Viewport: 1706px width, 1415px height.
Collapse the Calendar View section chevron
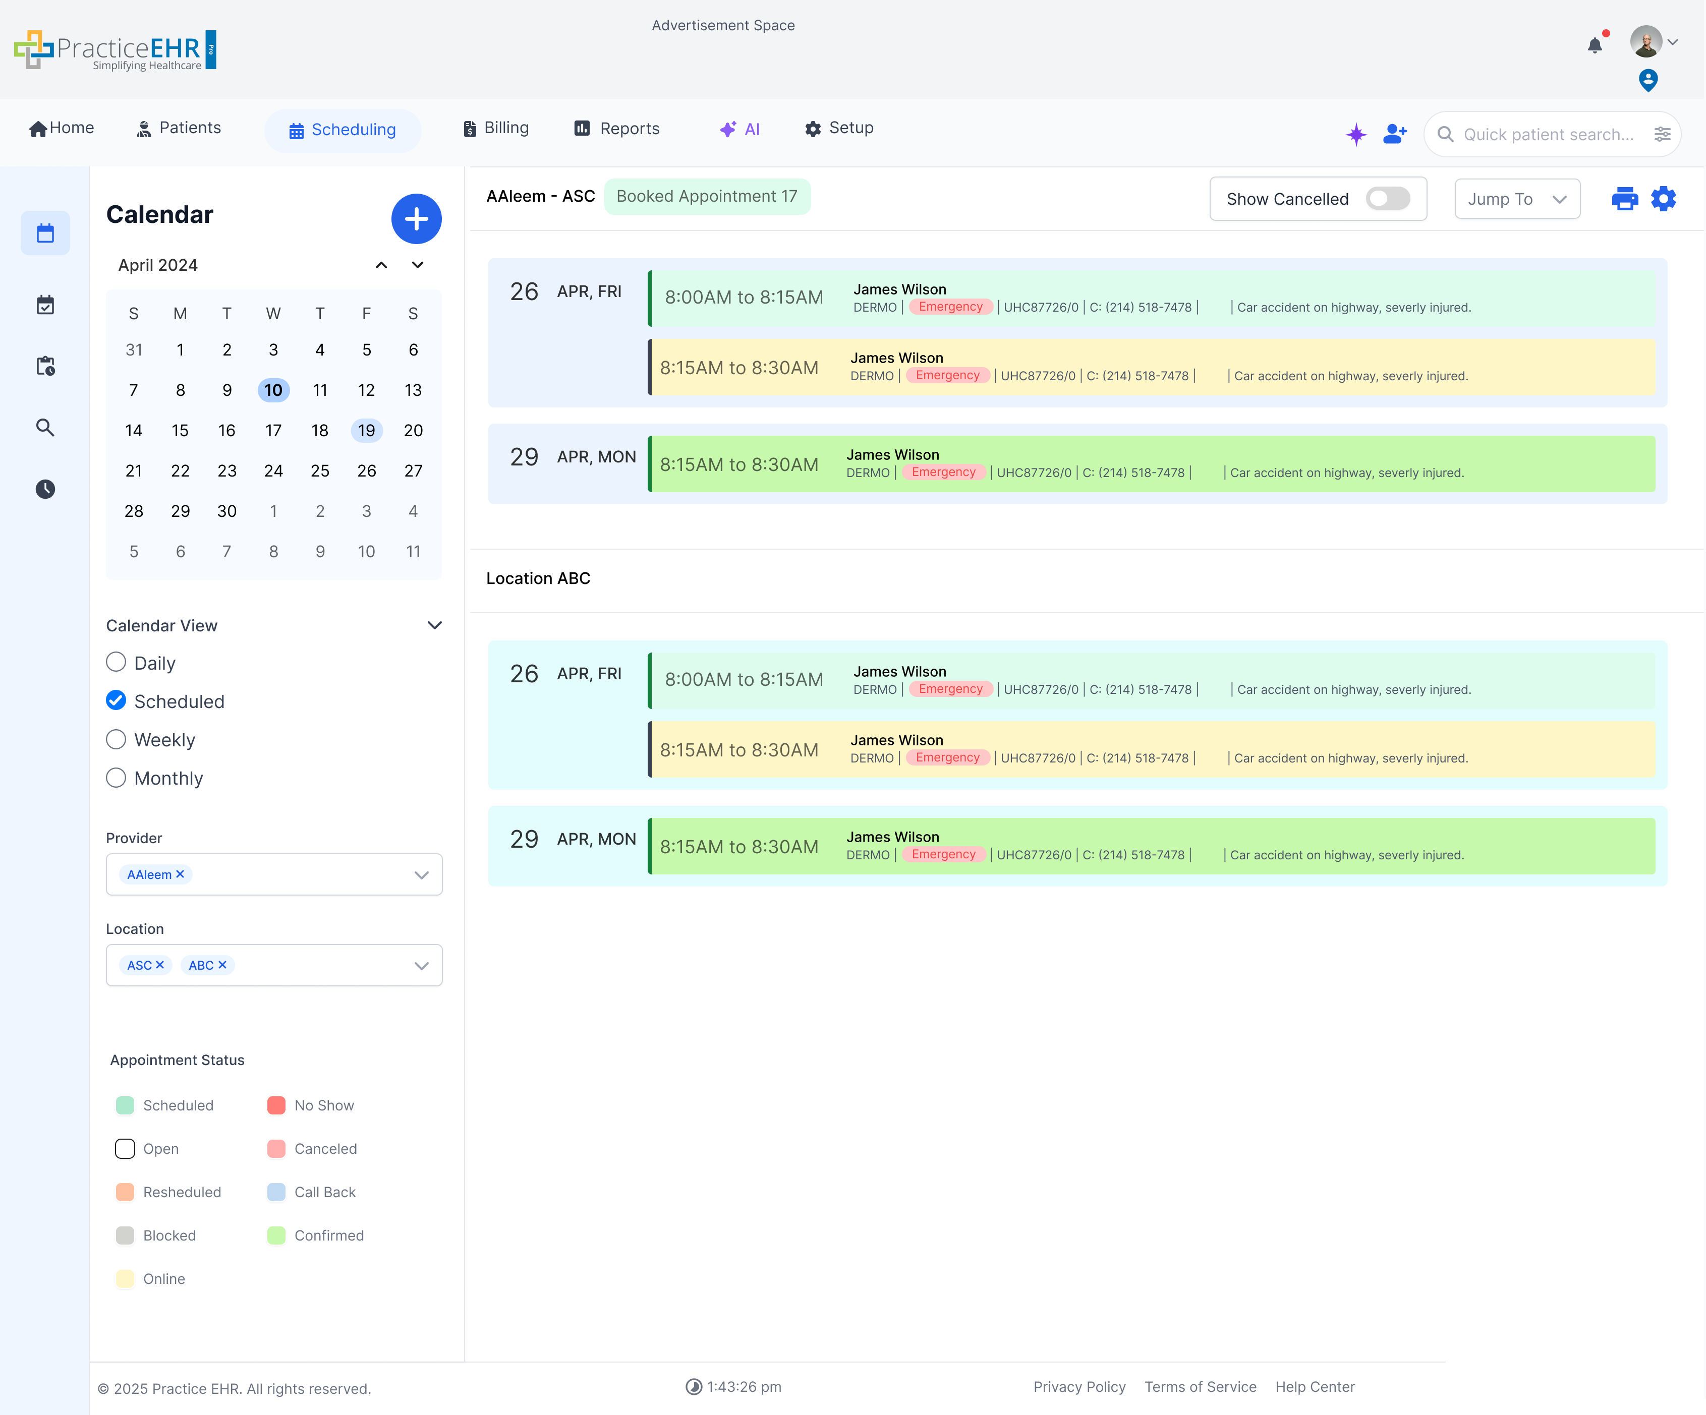point(435,625)
